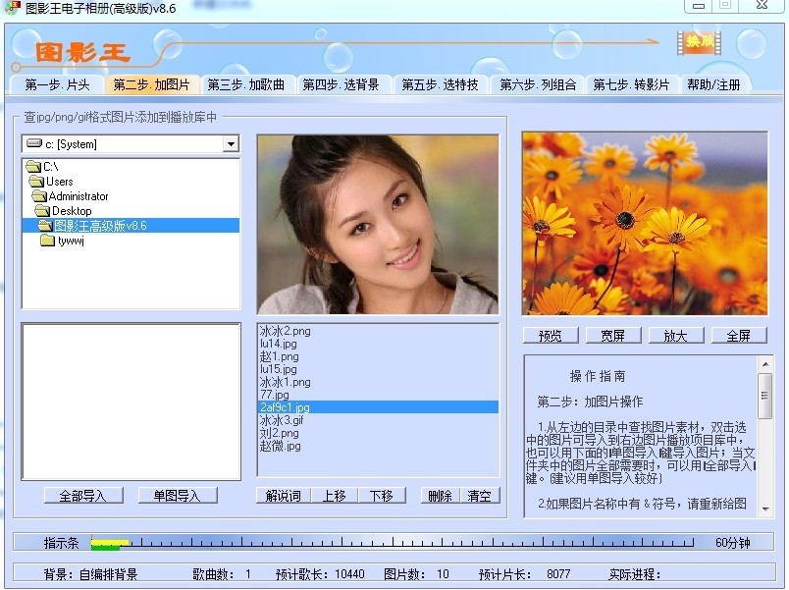Select 2af9c1.jpg in the playlist
789x590 pixels.
(x=379, y=406)
